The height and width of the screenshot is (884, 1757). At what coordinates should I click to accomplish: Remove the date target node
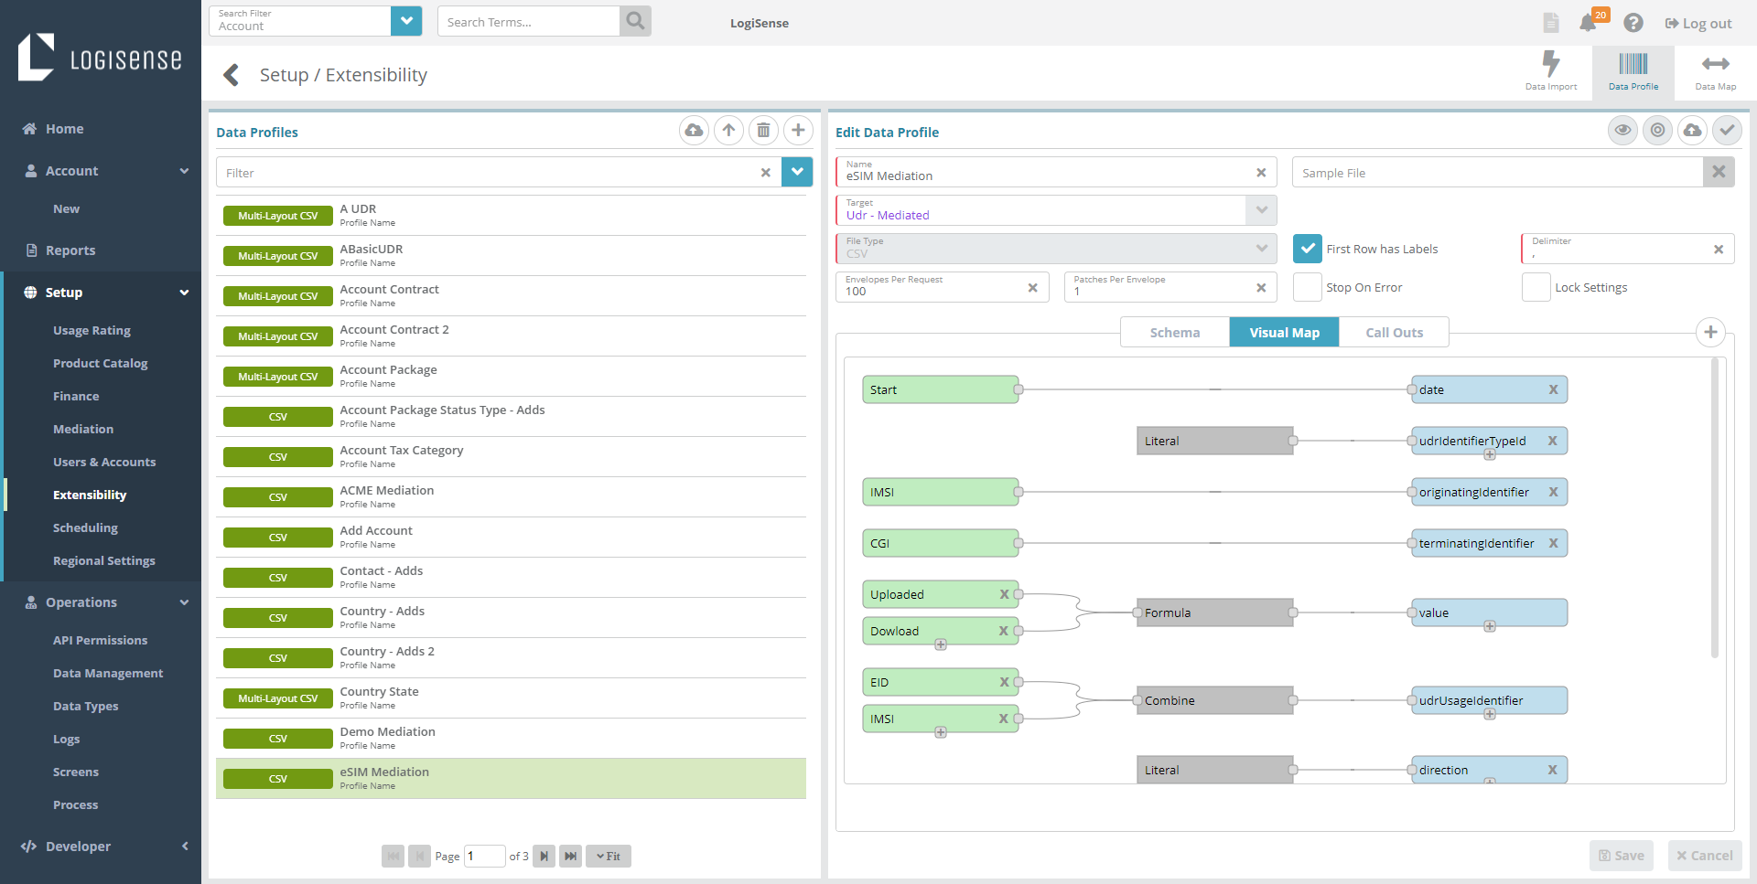pyautogui.click(x=1553, y=389)
